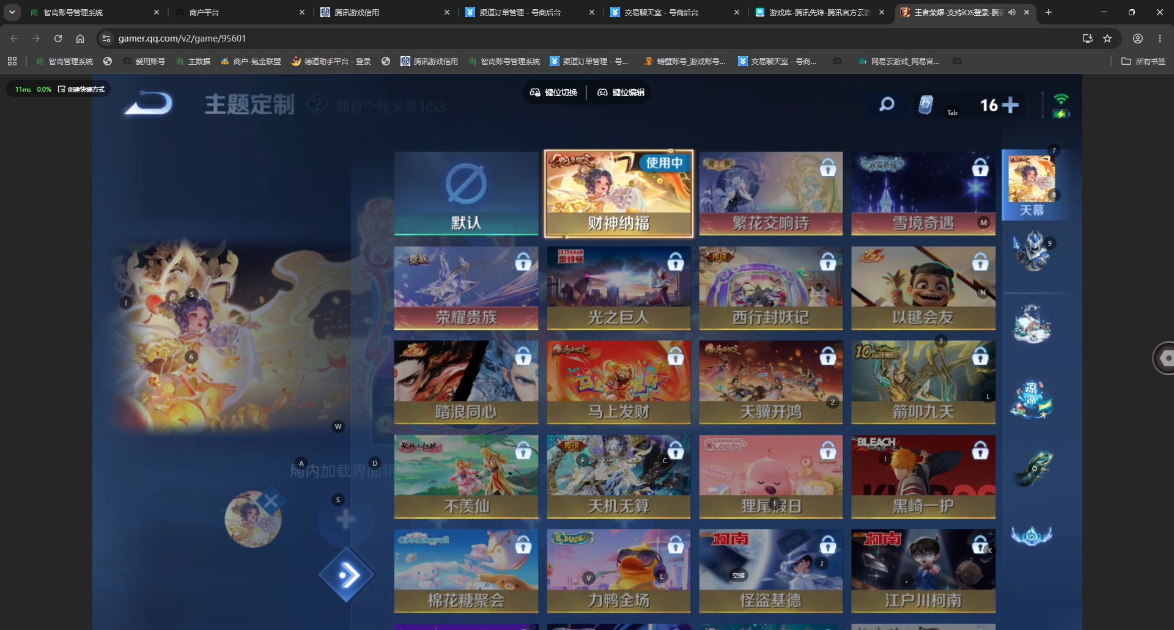The width and height of the screenshot is (1174, 630).
Task: Select the 黑崎一护 theme card
Action: tap(923, 477)
